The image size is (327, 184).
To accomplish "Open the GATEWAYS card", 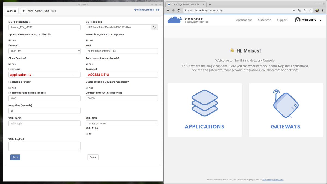I will click(286, 110).
